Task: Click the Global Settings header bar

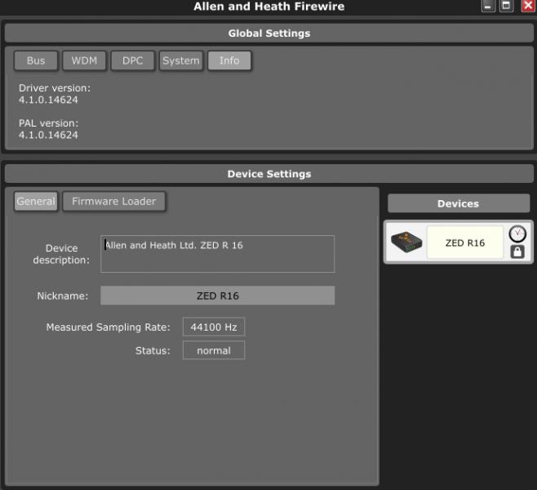Action: click(268, 33)
